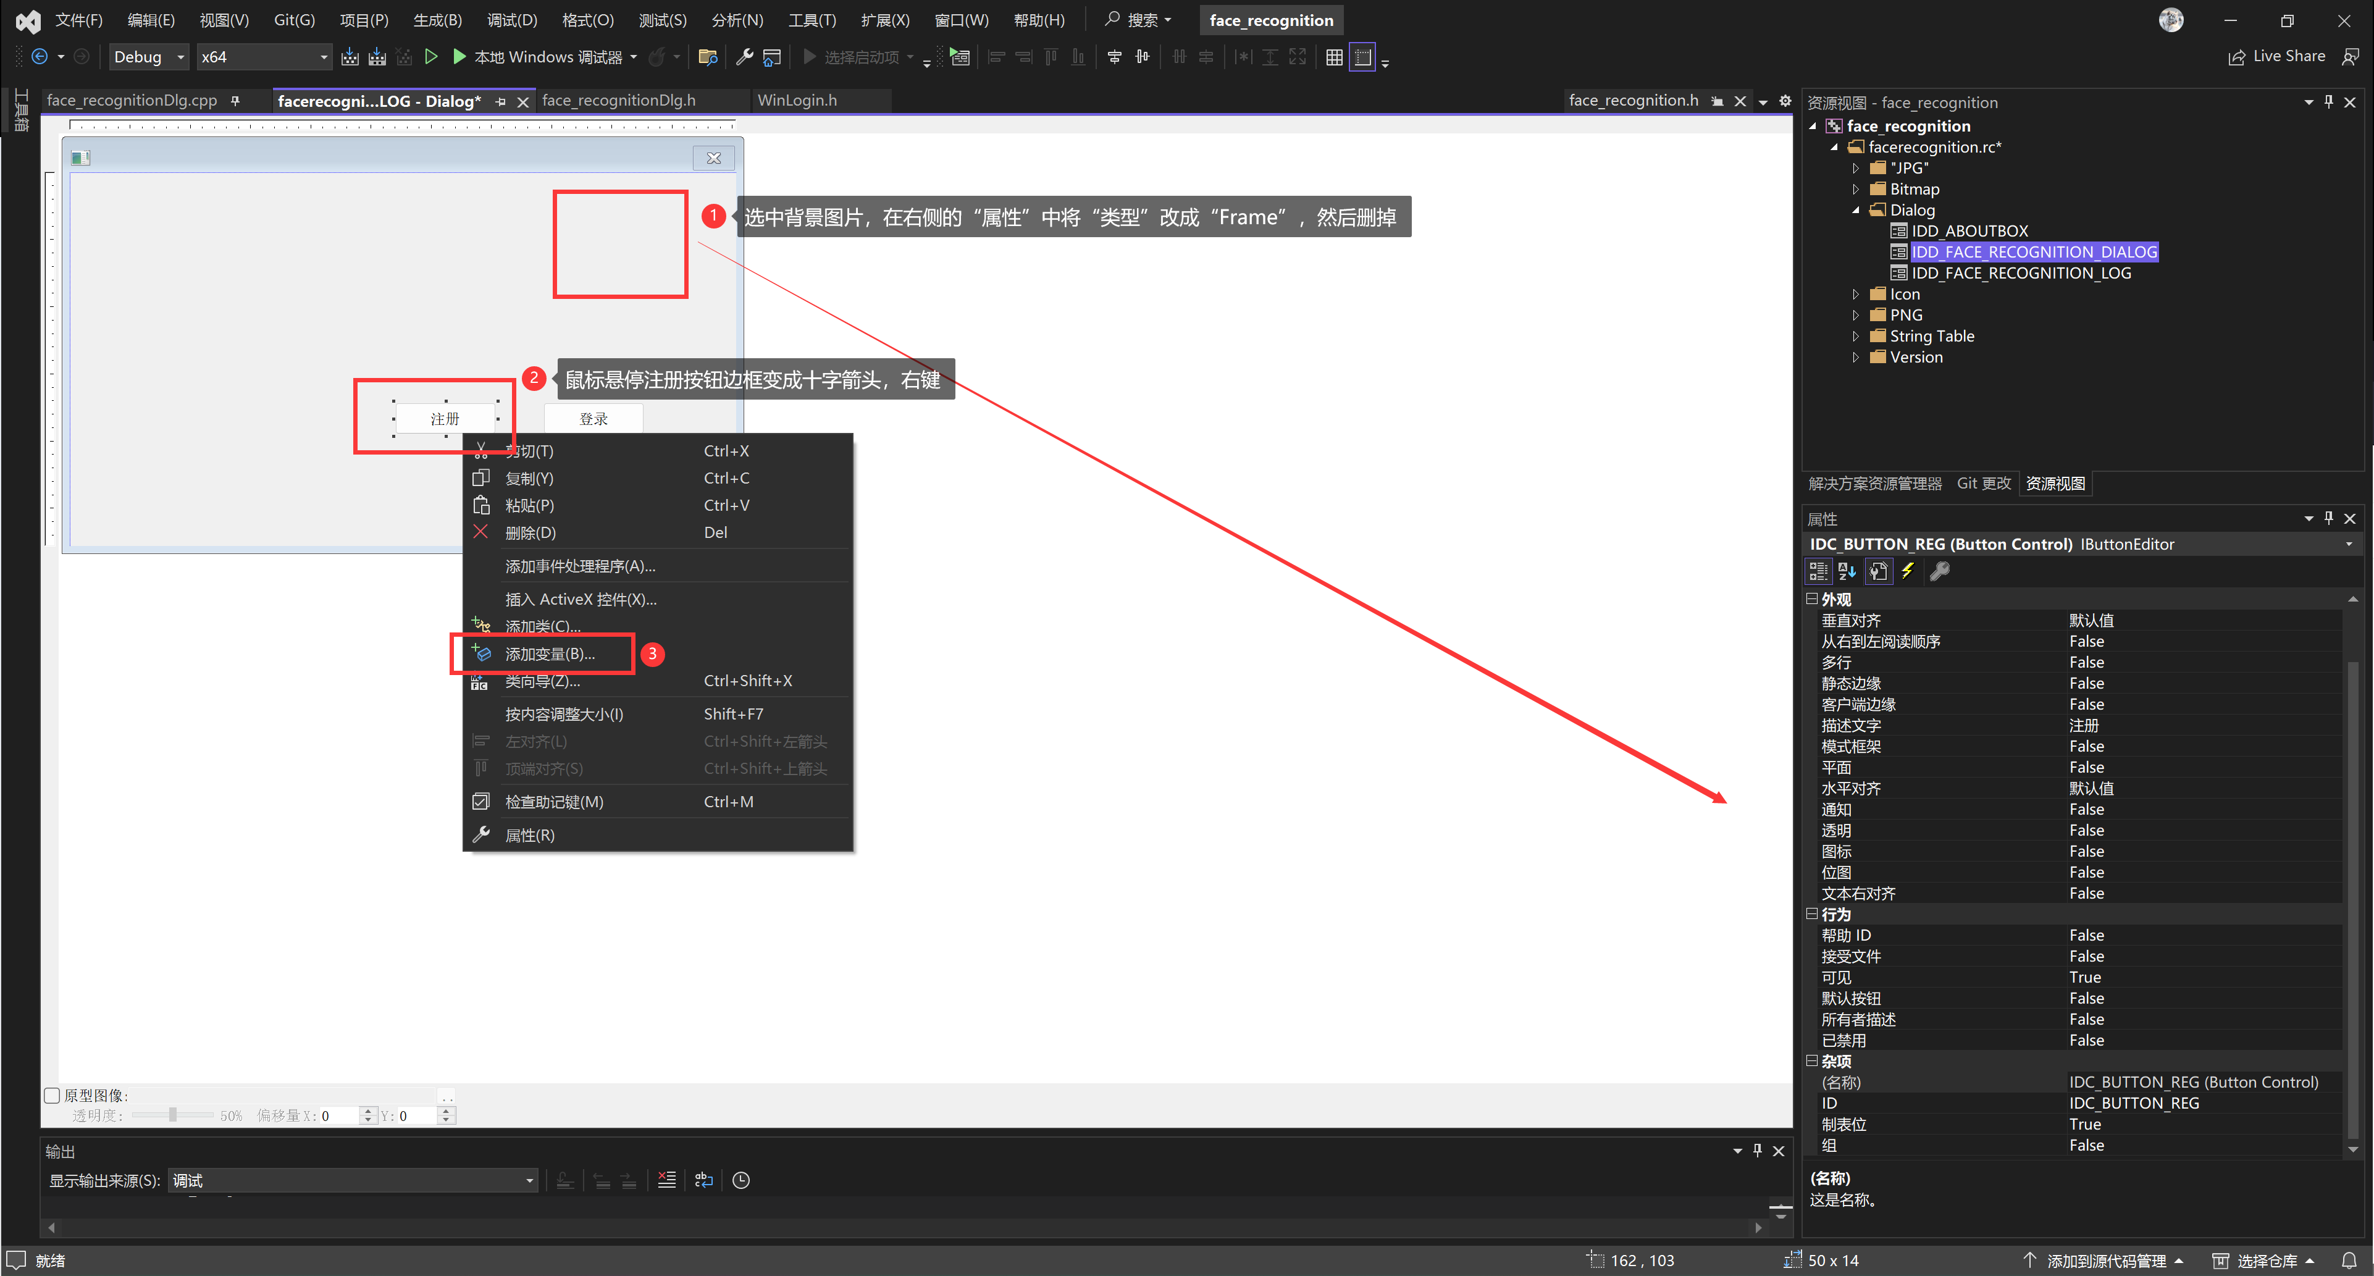This screenshot has height=1276, width=2374.
Task: Enable the 原型图像 checkbox
Action: coord(52,1095)
